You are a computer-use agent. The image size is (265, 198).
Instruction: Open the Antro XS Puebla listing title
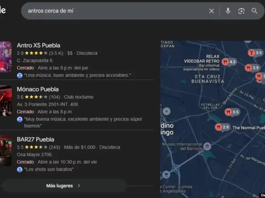(38, 45)
